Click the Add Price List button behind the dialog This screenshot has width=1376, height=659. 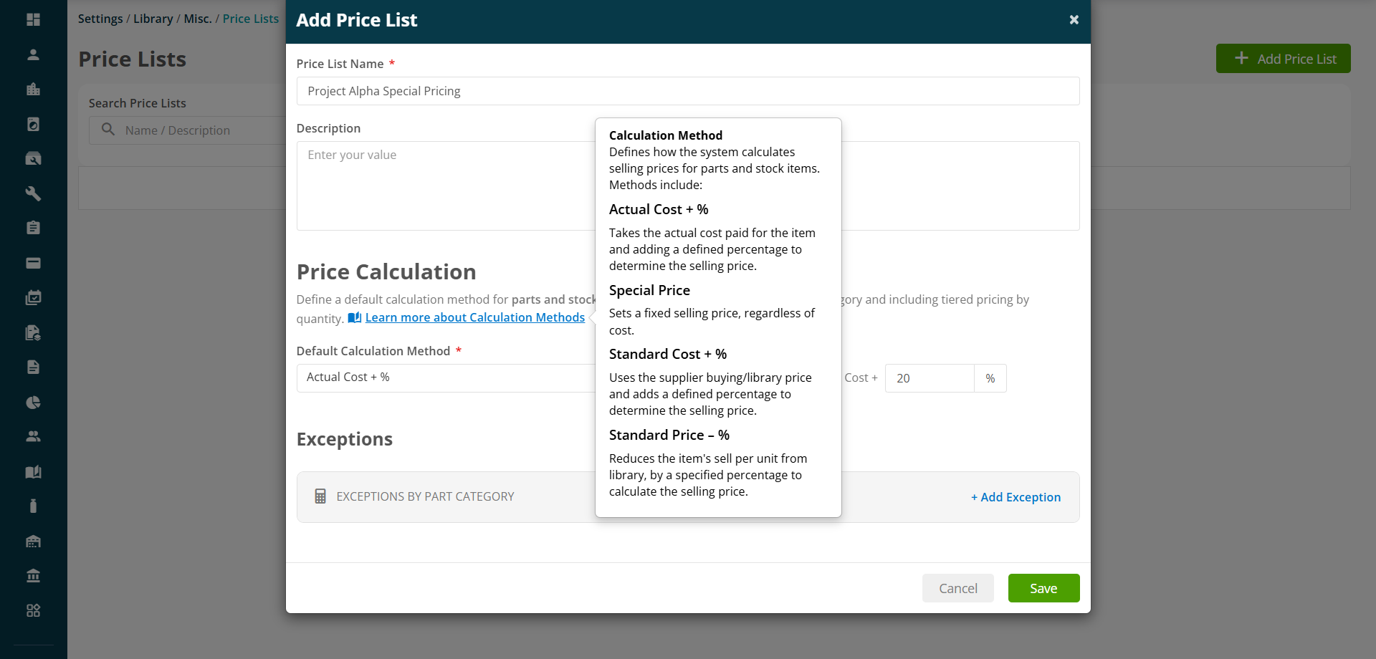1283,59
